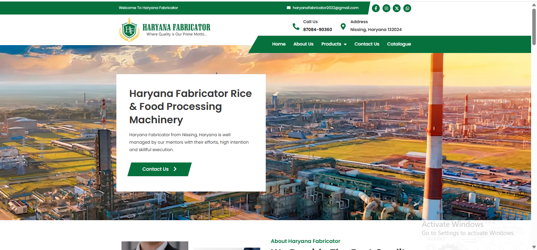537x250 pixels.
Task: Expand the Products dropdown arrow
Action: point(345,44)
